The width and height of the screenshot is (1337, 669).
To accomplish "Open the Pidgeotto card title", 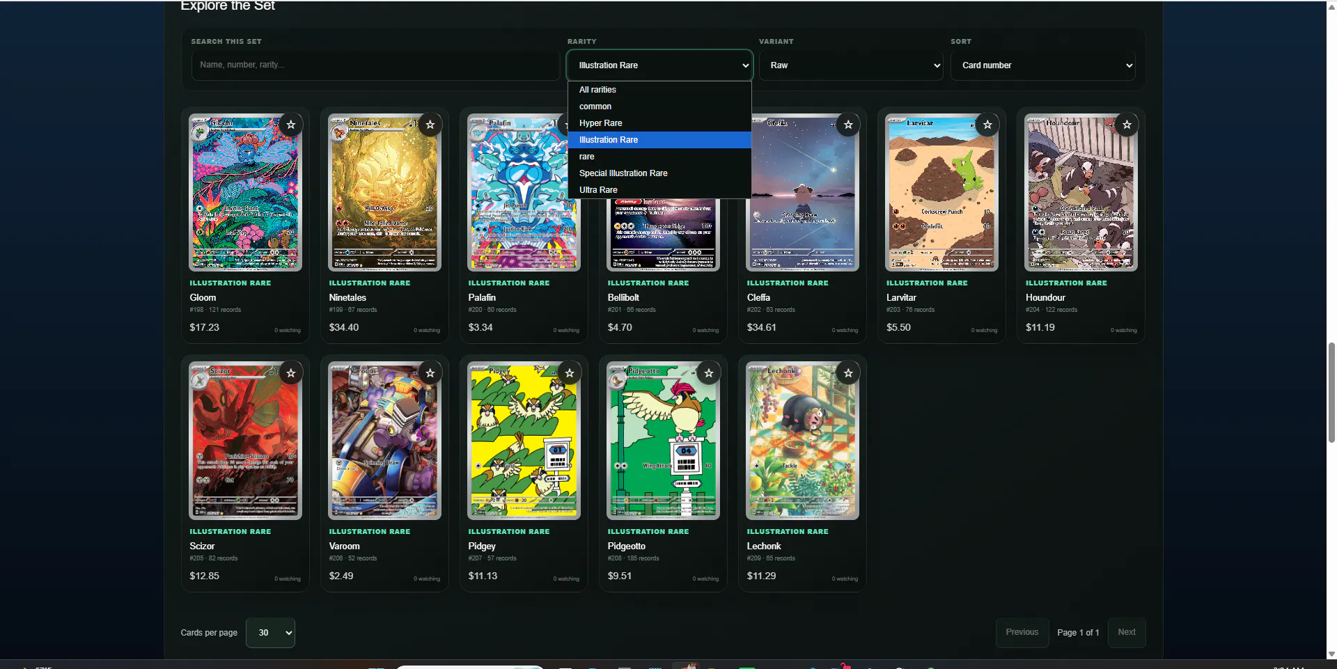I will 627,546.
